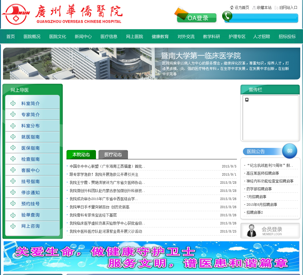
Task: Open notice 药学部招聘启事
Action: [259, 189]
